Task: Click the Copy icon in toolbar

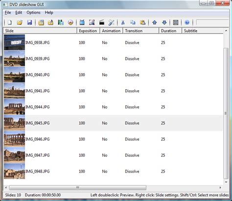Action: 133,23
